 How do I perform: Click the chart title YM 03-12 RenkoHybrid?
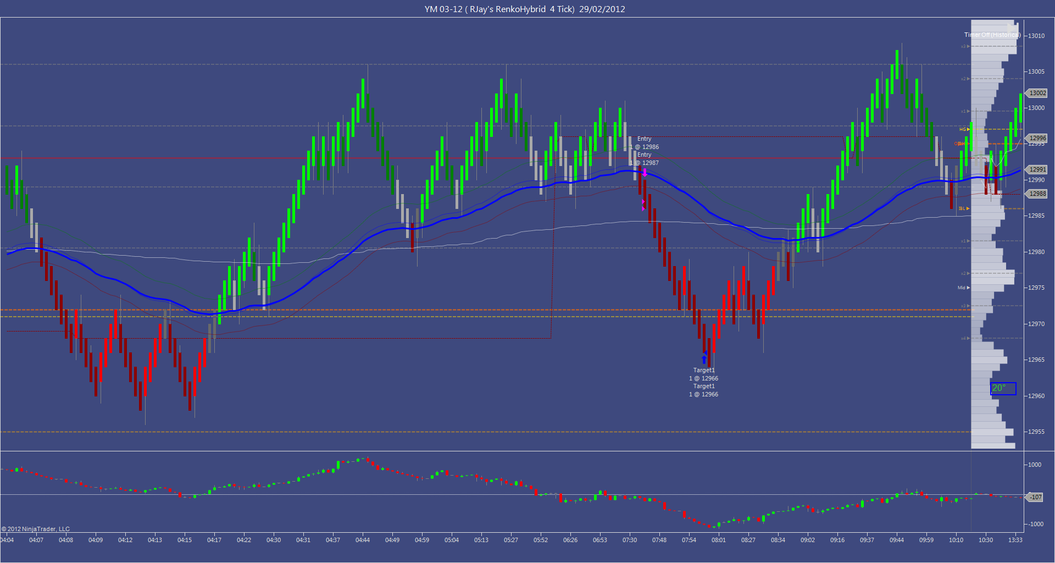[525, 9]
